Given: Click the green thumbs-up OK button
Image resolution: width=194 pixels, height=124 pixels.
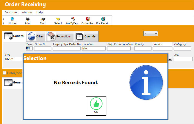Looking at the screenshot, I should (96, 106).
